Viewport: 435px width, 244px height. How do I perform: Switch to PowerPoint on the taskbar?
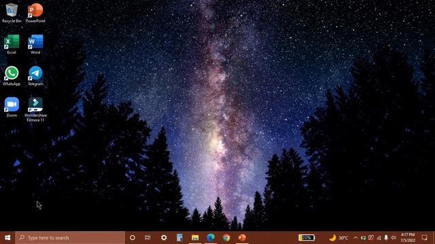click(242, 238)
